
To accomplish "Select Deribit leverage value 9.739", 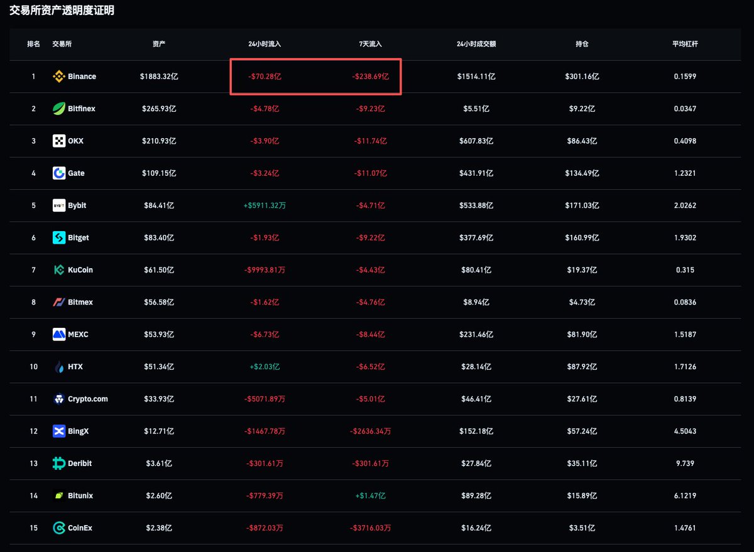I will tap(684, 463).
